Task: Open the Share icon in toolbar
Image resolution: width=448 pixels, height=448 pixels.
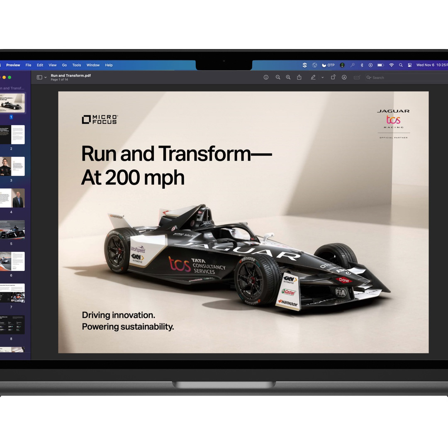Action: (x=299, y=77)
